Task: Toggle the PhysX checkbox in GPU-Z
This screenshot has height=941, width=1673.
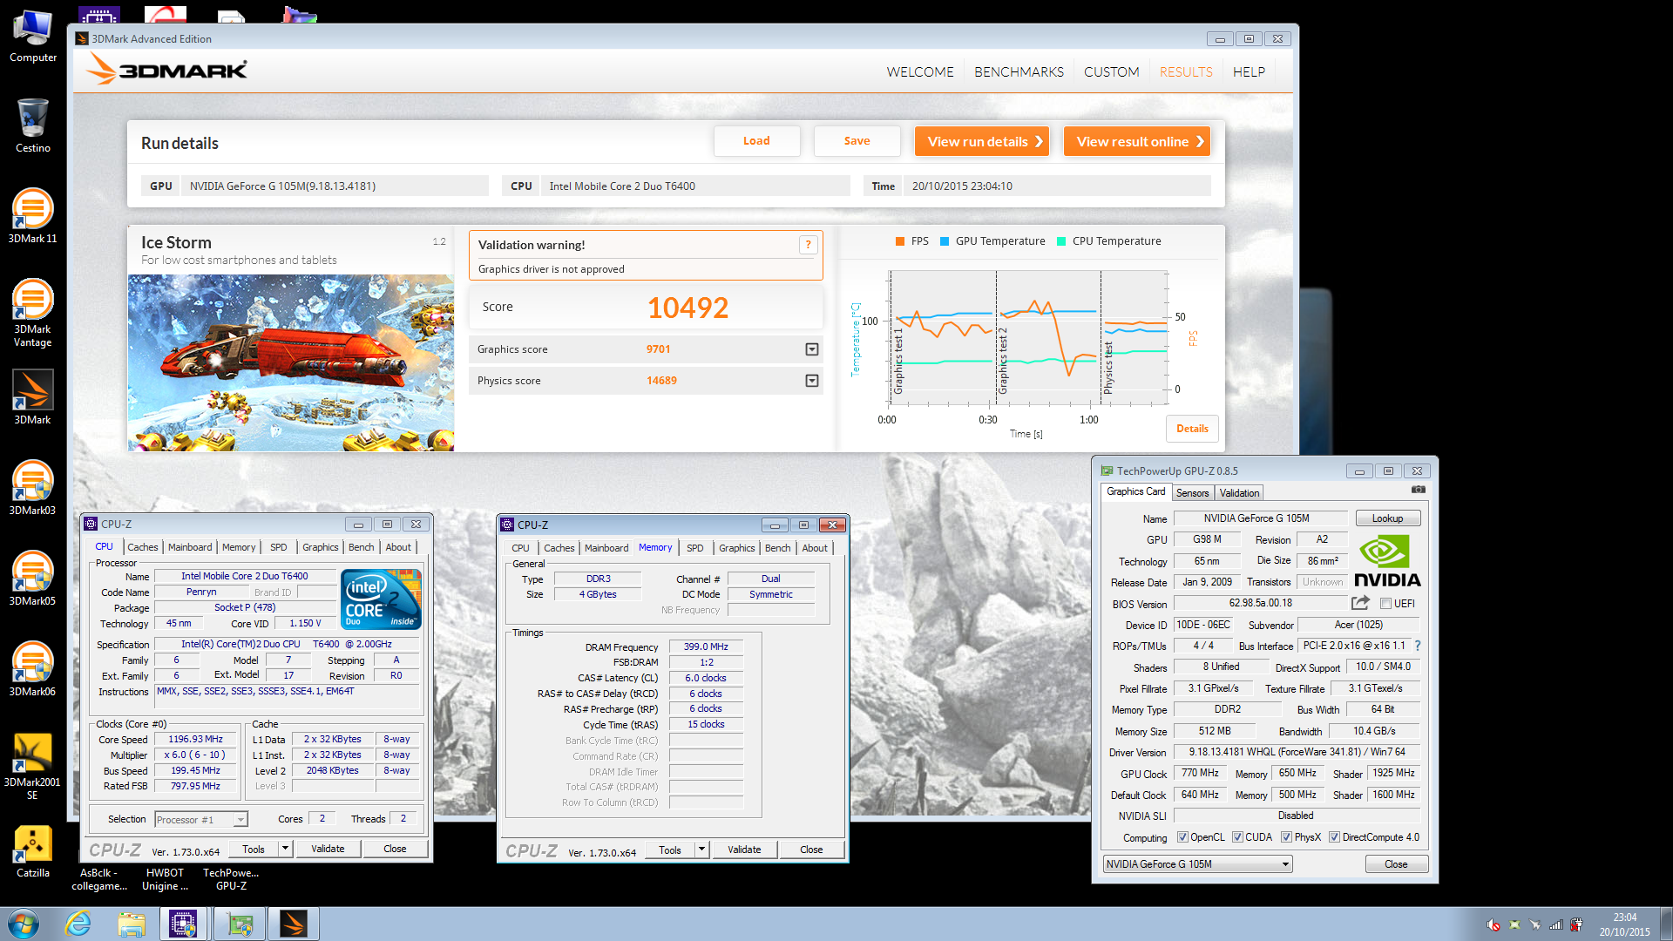Action: coord(1286,837)
